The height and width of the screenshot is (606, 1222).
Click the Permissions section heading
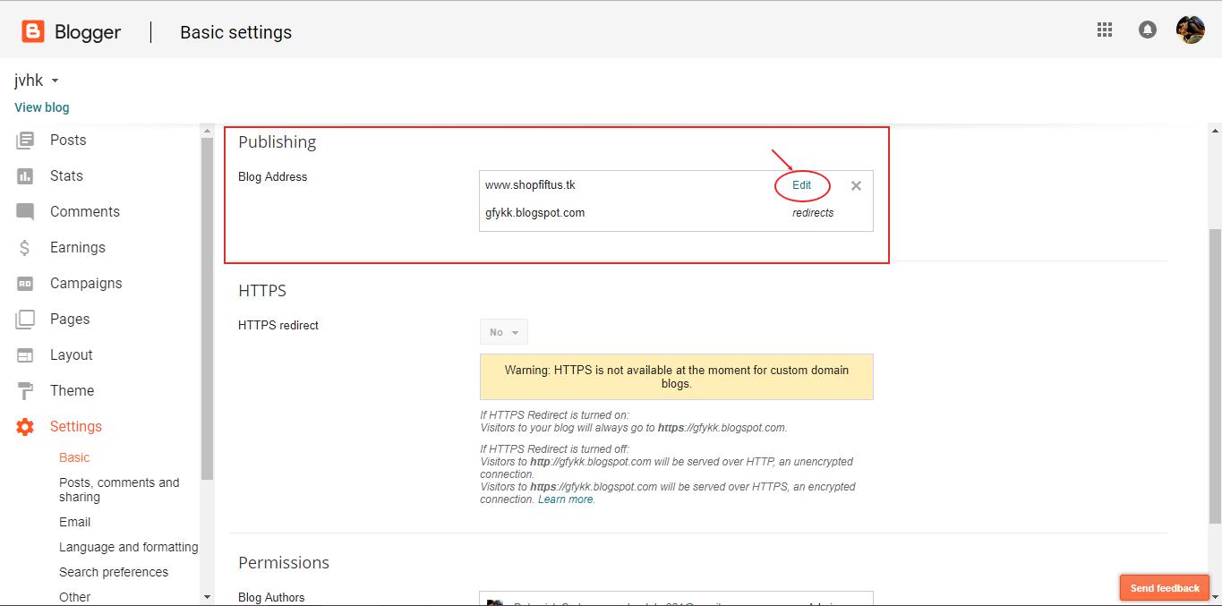(x=284, y=562)
